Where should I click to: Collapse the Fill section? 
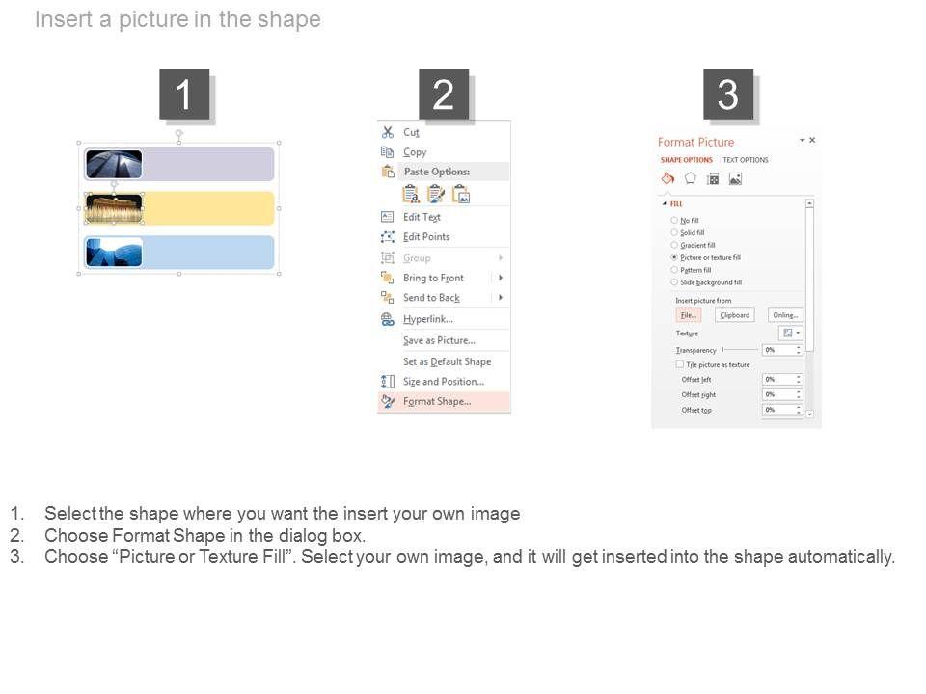(664, 204)
